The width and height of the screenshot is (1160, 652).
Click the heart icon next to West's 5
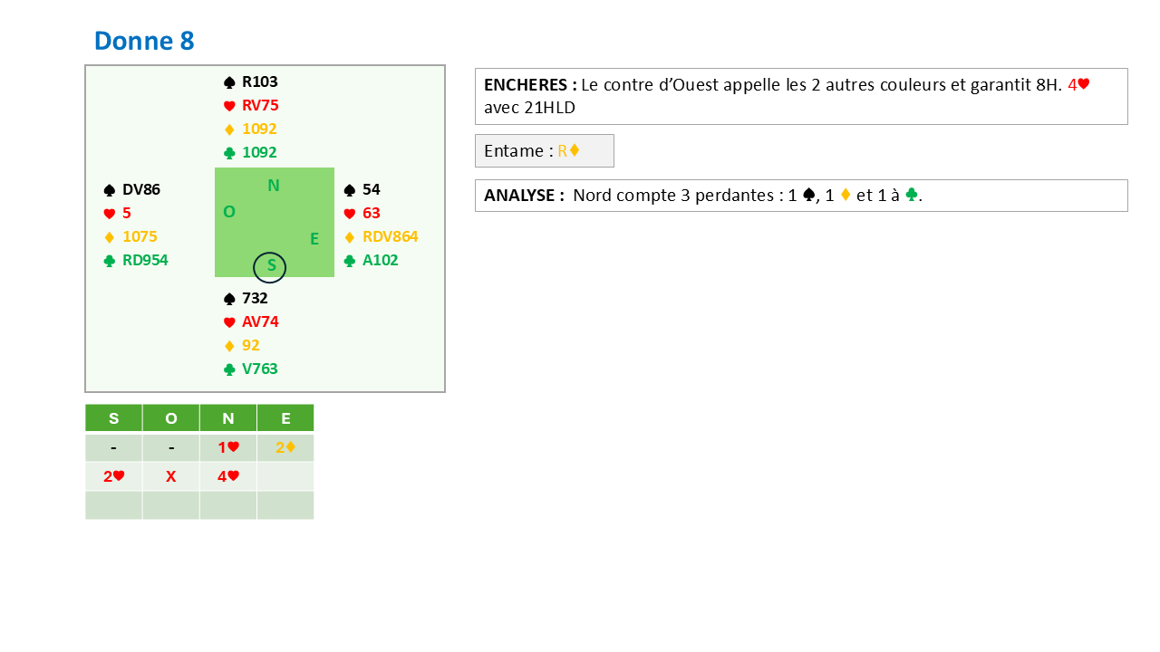coord(110,214)
